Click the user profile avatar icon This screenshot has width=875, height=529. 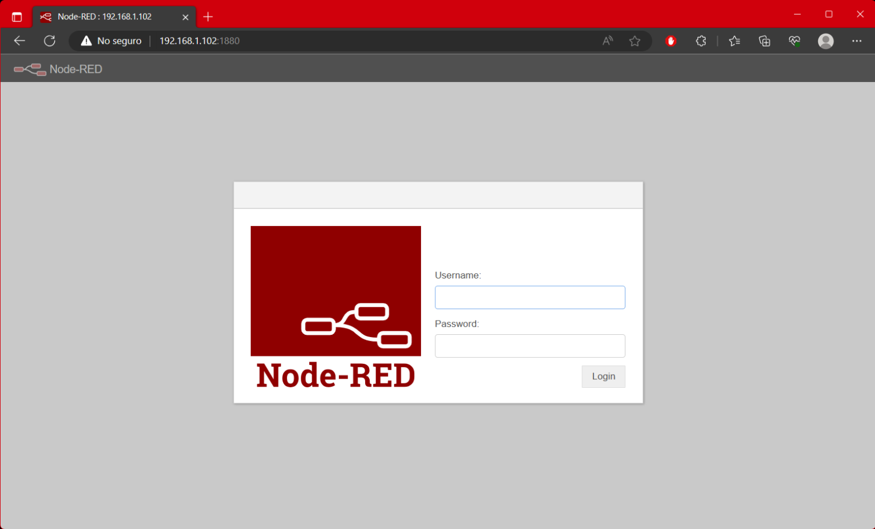(825, 40)
